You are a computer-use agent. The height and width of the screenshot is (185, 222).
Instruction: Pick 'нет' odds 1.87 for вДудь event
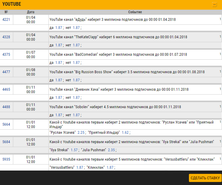tap(76, 28)
